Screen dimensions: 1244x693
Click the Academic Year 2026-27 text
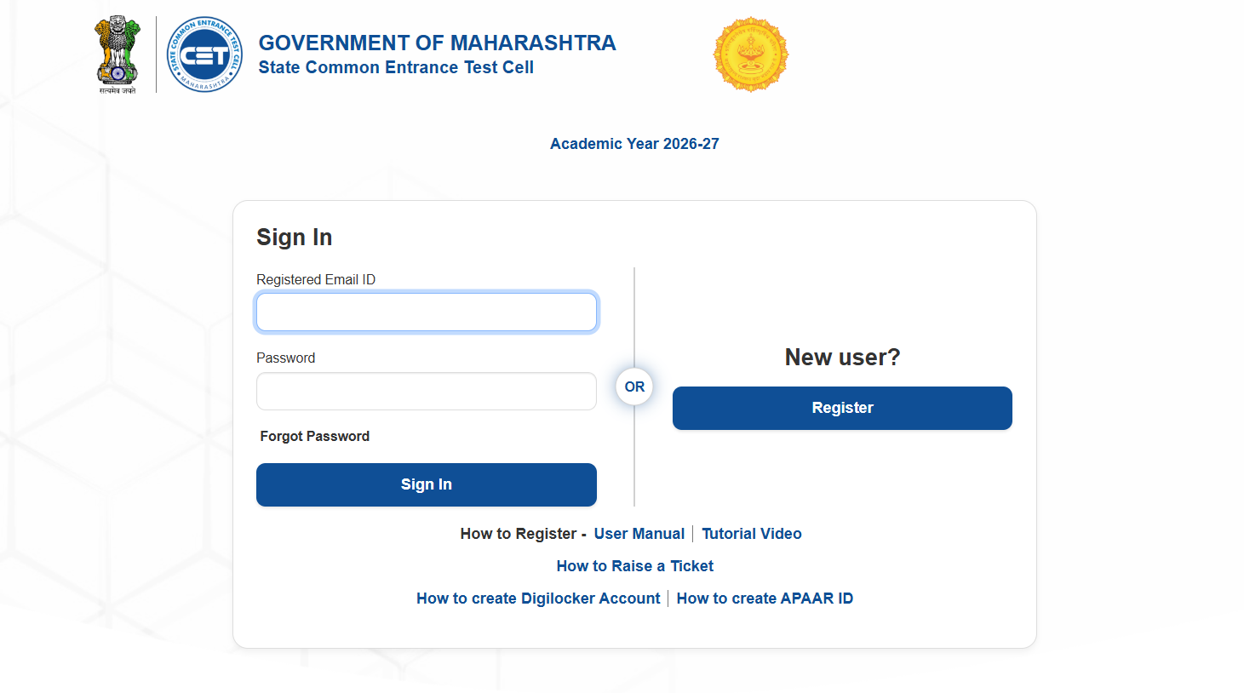[634, 144]
